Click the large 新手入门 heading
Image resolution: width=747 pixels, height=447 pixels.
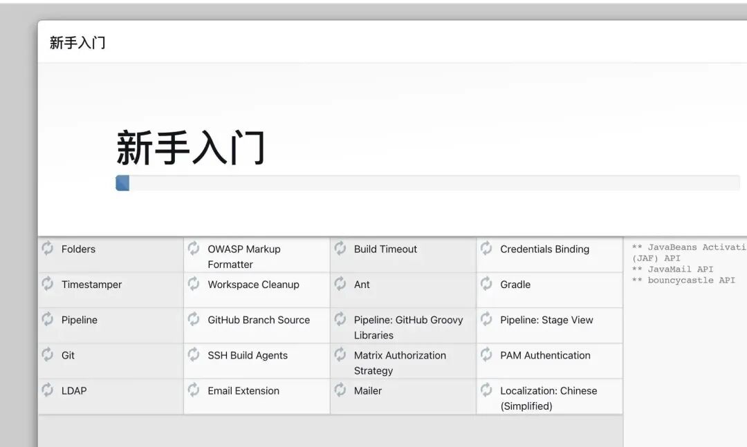point(190,148)
